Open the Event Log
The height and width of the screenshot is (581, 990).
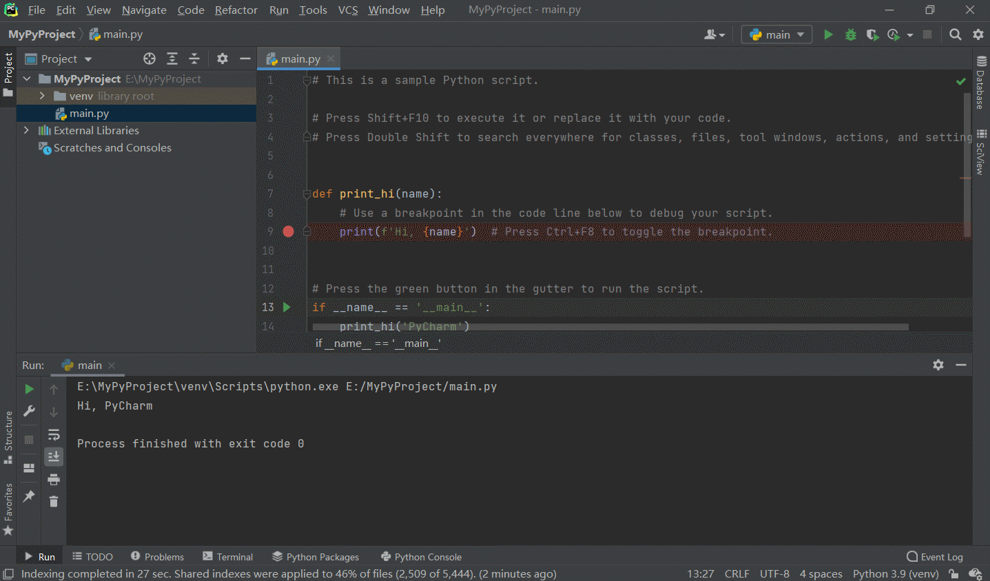pyautogui.click(x=935, y=556)
